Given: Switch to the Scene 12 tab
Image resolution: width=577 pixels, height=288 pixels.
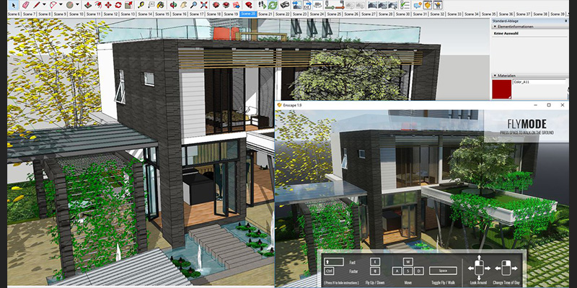Looking at the screenshot, I should click(110, 14).
